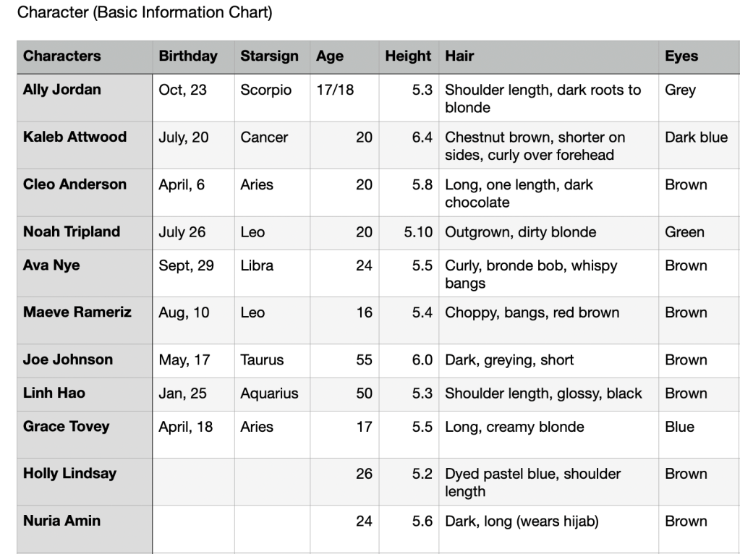
Task: Click the Starsign header cell
Action: pos(269,56)
